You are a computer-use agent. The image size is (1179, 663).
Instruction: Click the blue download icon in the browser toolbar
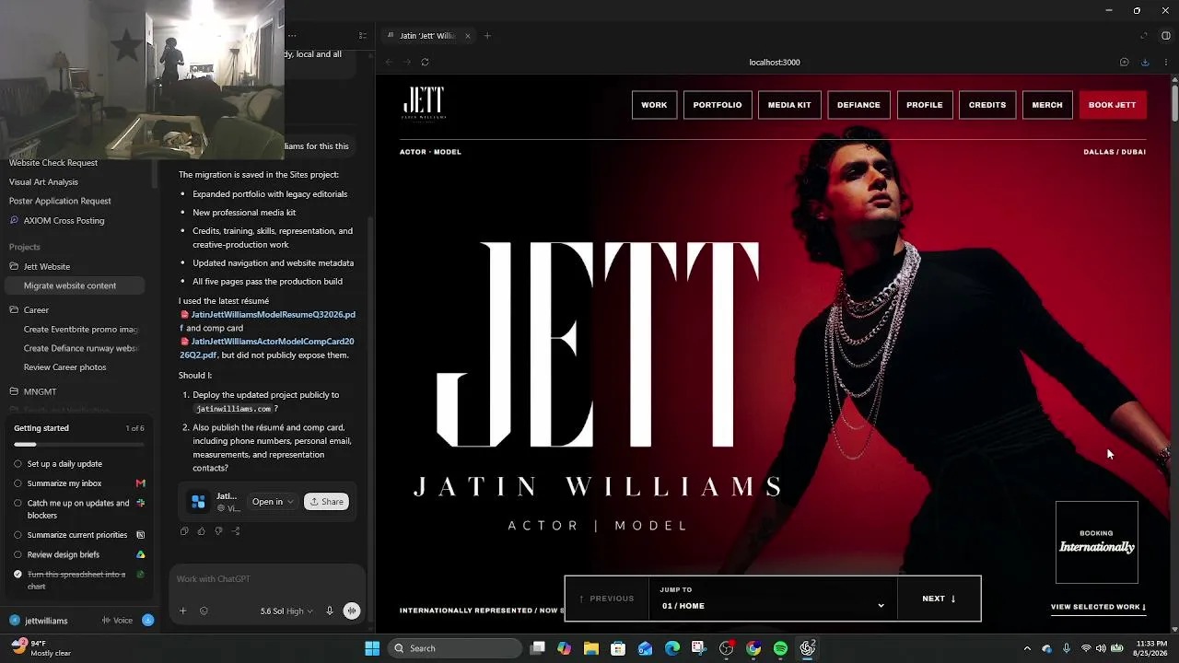click(1145, 62)
